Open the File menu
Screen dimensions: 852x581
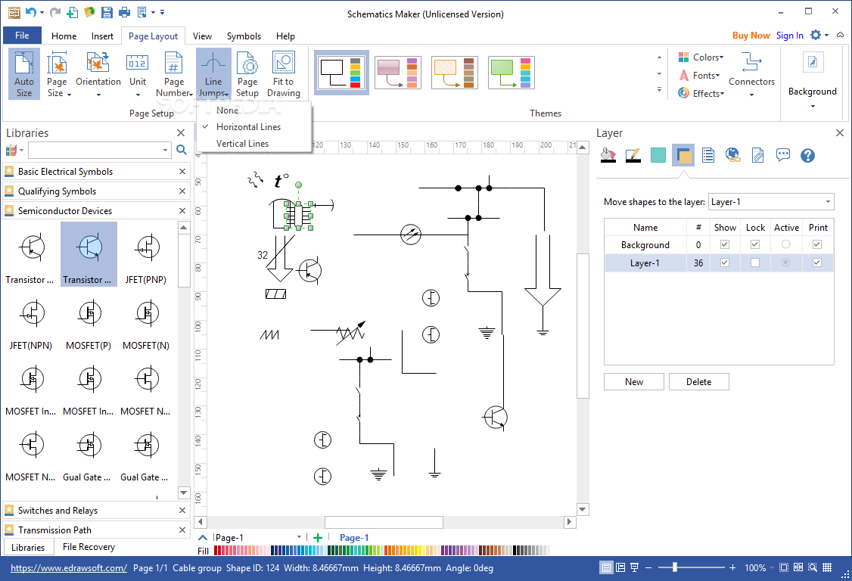click(22, 36)
